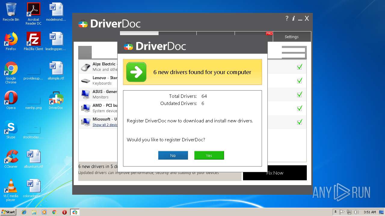Select allsimple.rtf file on desktop

(56, 71)
